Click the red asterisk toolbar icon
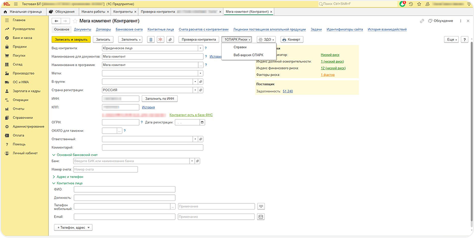Viewport: 474px width, 238px height. point(160,40)
